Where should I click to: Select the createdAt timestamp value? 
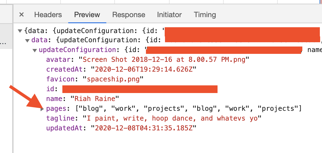(143, 69)
